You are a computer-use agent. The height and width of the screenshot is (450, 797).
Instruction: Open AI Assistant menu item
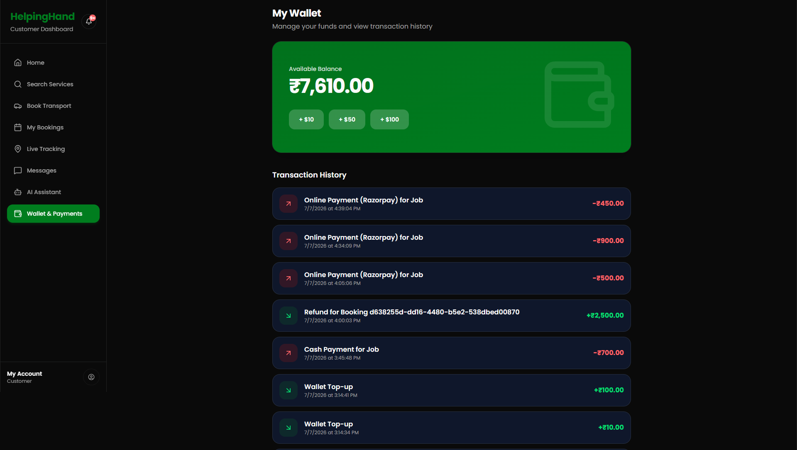tap(53, 192)
